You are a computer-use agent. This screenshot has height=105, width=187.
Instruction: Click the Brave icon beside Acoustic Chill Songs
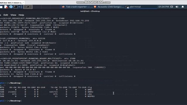(x=95, y=7)
